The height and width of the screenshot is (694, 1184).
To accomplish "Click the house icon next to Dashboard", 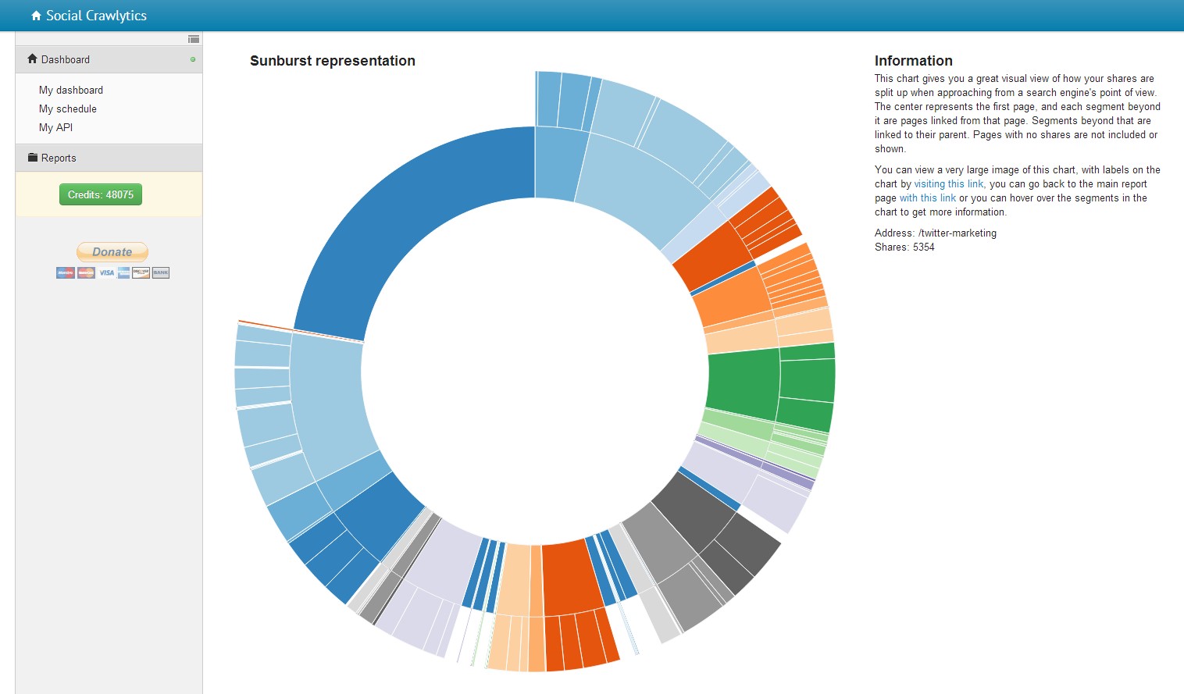I will pos(32,59).
